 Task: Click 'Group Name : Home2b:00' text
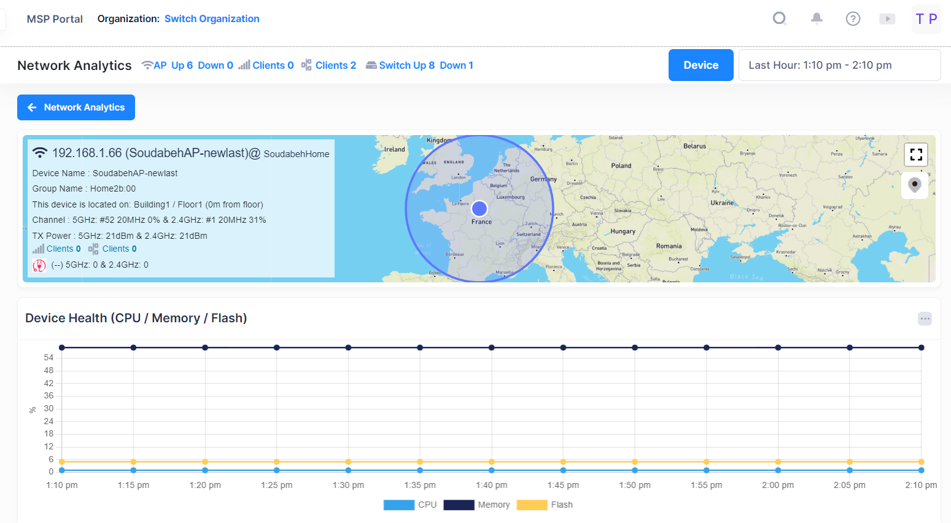(84, 188)
